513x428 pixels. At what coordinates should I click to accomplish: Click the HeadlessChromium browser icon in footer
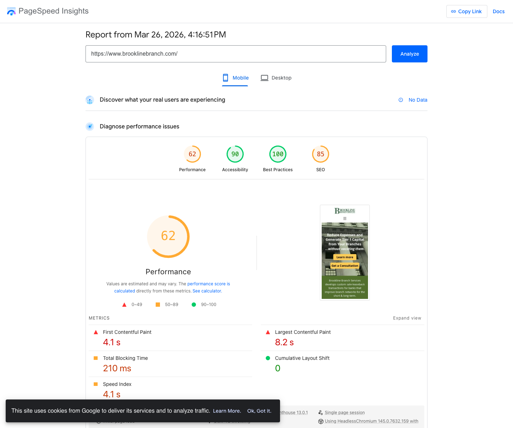321,421
